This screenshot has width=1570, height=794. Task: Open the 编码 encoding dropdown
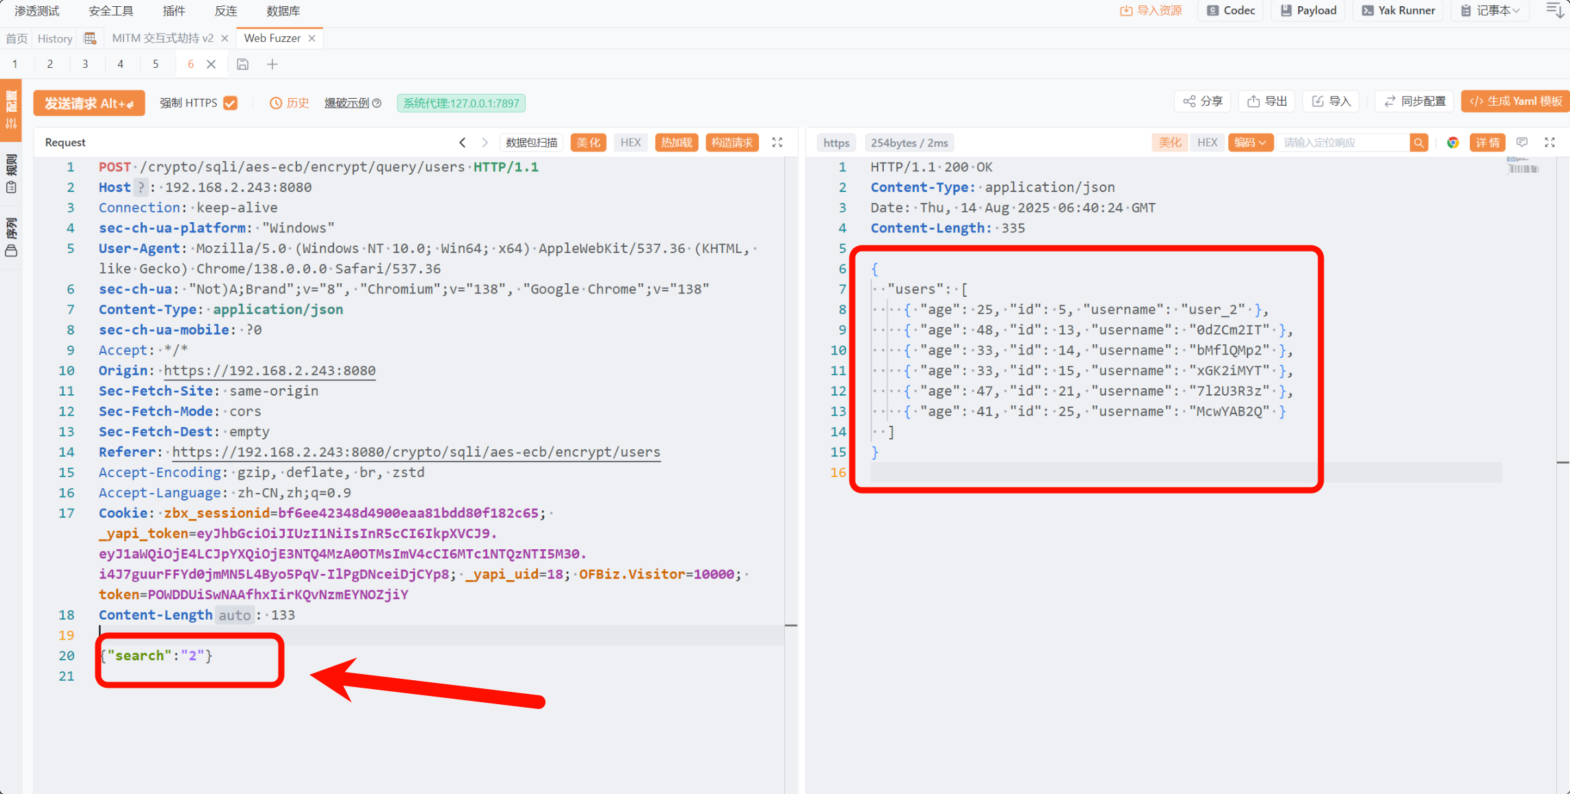(1250, 143)
